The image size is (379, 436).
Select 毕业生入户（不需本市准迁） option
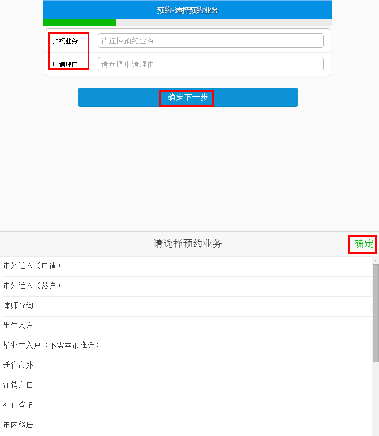(x=51, y=346)
